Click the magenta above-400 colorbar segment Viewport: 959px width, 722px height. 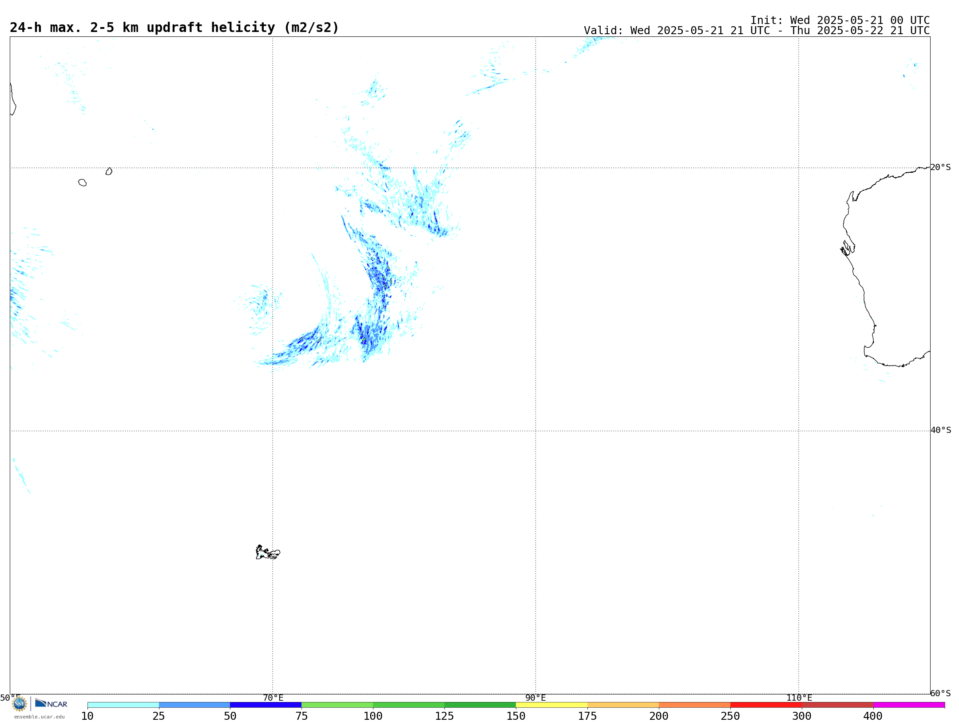909,705
